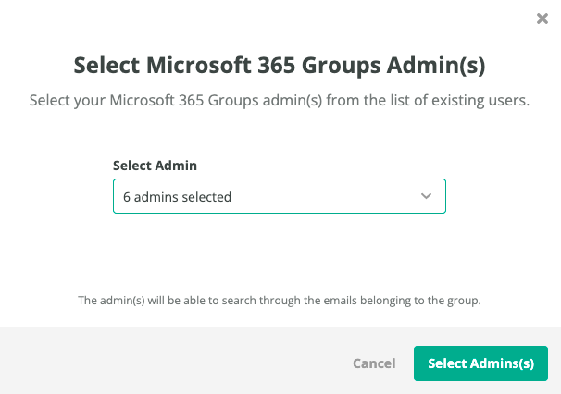The width and height of the screenshot is (561, 394).
Task: Click the 'Select Microsoft 365 Groups Admin(s)' heading
Action: point(280,66)
